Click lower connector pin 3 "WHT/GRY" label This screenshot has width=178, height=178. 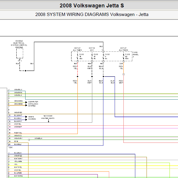point(18,158)
